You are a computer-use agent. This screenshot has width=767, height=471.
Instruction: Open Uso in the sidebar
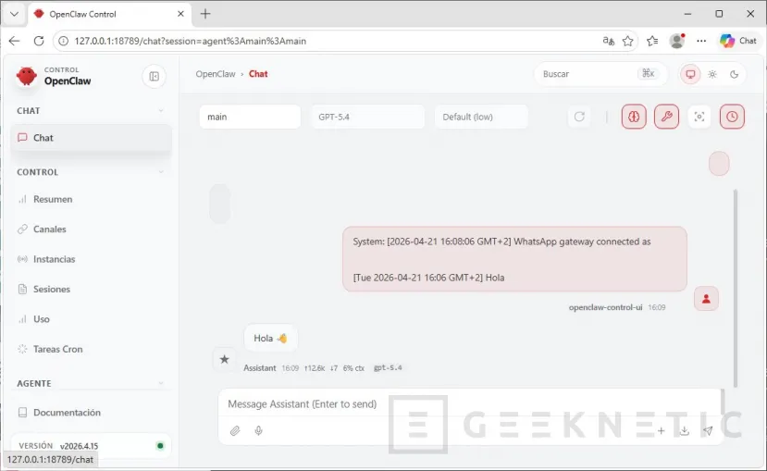pyautogui.click(x=91, y=319)
